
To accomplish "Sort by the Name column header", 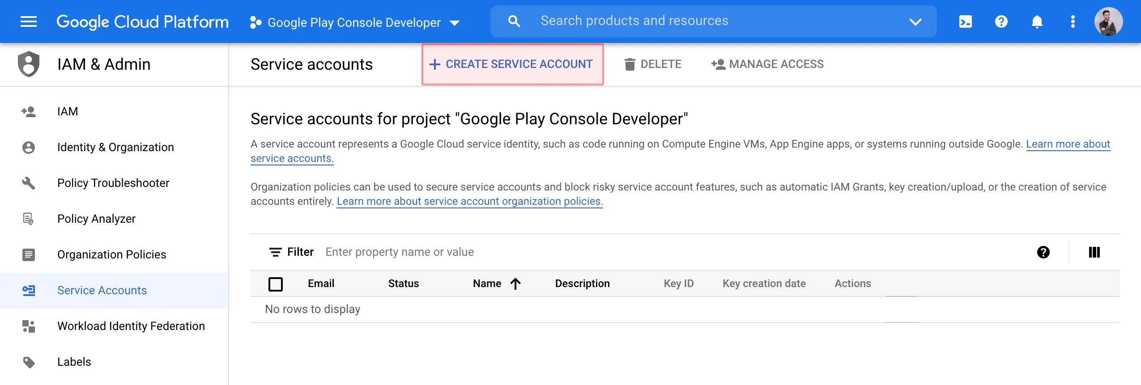I will click(x=487, y=283).
